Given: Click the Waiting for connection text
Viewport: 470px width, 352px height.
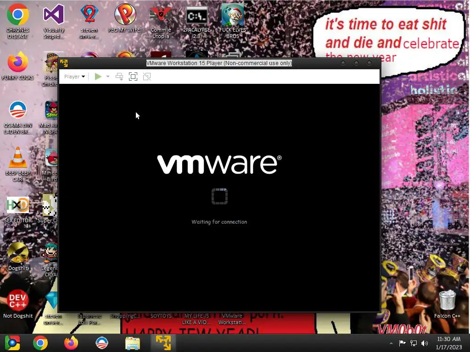Looking at the screenshot, I should [219, 222].
